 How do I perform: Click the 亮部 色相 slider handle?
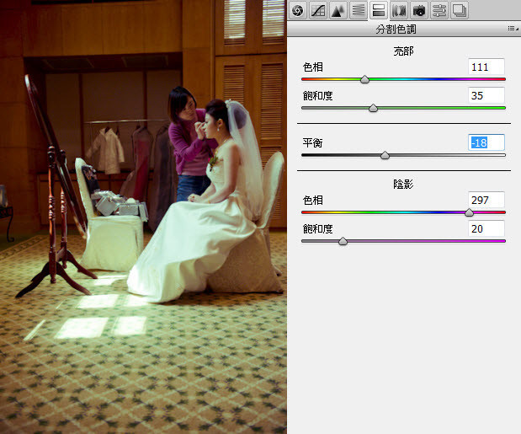tap(364, 79)
